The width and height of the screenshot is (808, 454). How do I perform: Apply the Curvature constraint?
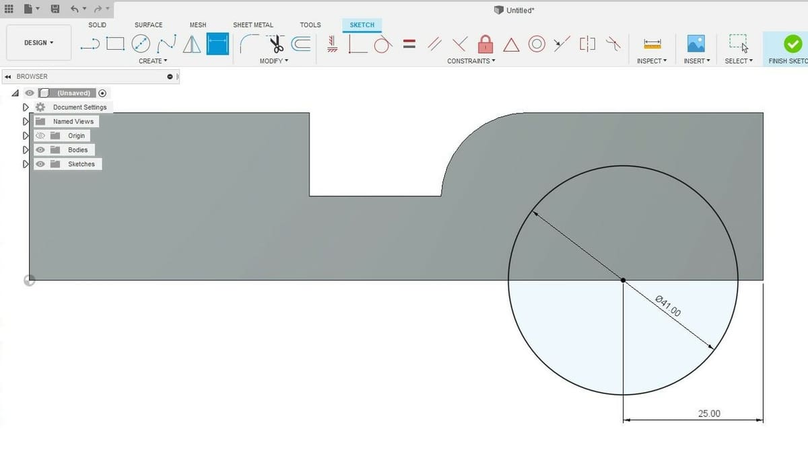pyautogui.click(x=613, y=44)
